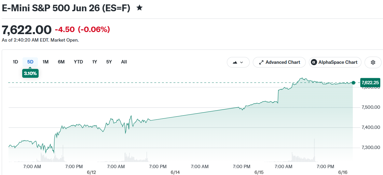Select the 5D time range

[x=30, y=62]
